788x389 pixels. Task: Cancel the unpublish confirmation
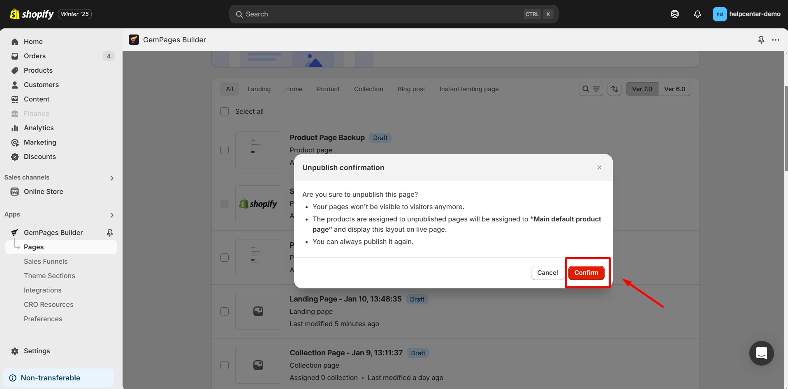(547, 273)
